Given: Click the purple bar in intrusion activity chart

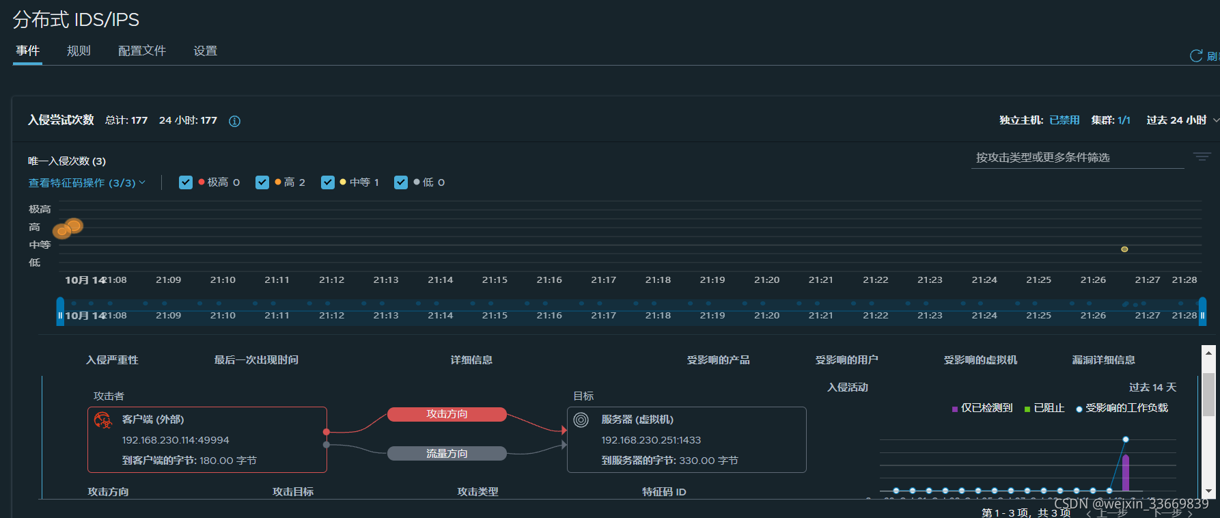Looking at the screenshot, I should click(1126, 472).
